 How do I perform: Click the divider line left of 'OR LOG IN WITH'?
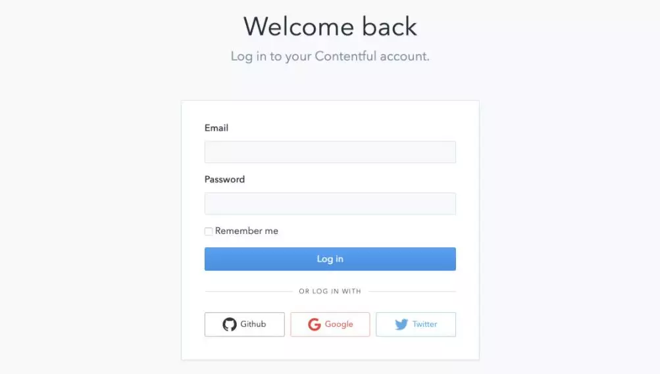pyautogui.click(x=248, y=291)
